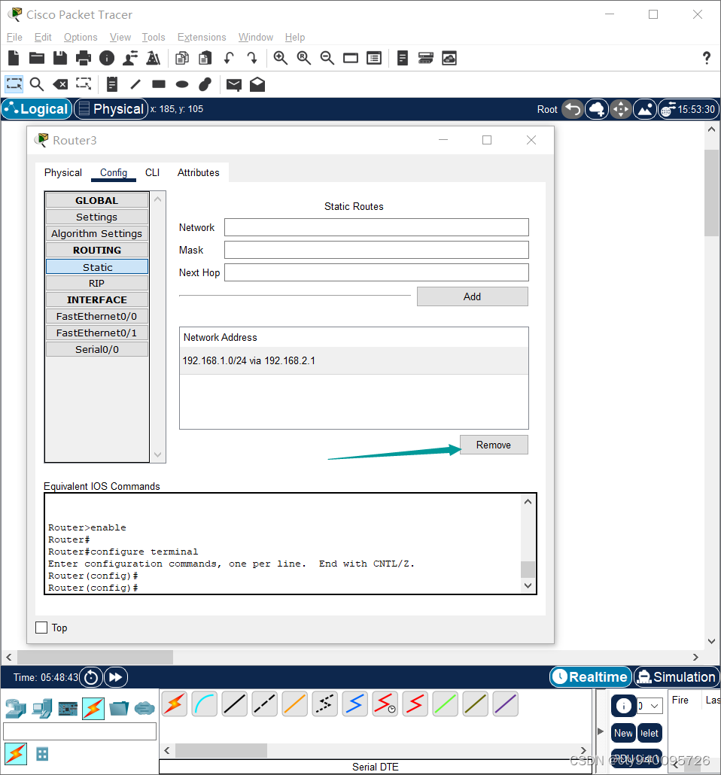Select copper cross-over dashed cable

pyautogui.click(x=265, y=704)
